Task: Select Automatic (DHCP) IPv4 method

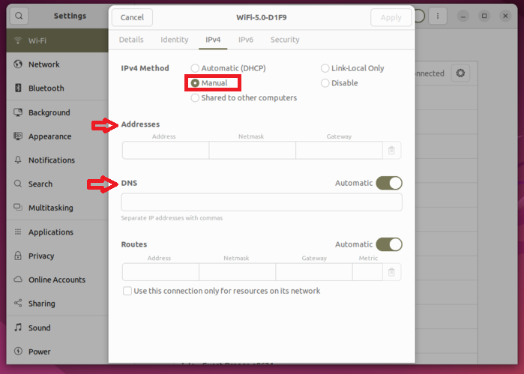Action: click(228, 68)
